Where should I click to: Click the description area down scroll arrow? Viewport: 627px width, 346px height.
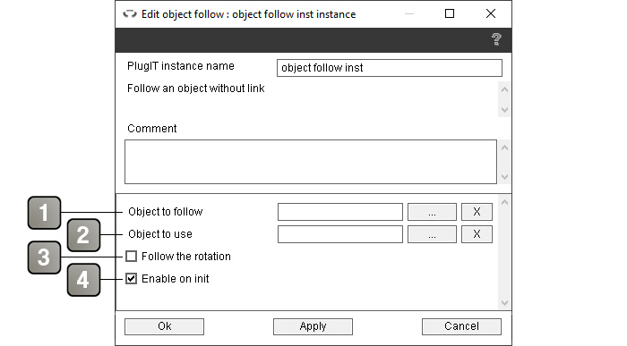coord(504,109)
